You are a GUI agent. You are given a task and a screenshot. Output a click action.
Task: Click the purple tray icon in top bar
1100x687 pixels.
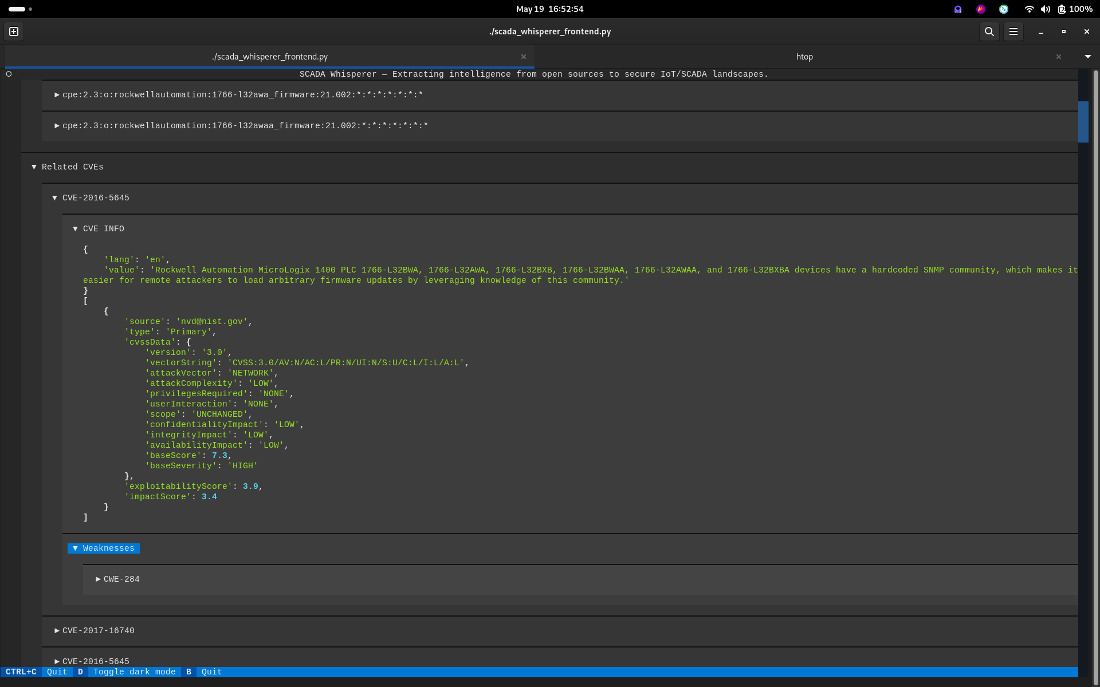pyautogui.click(x=958, y=9)
